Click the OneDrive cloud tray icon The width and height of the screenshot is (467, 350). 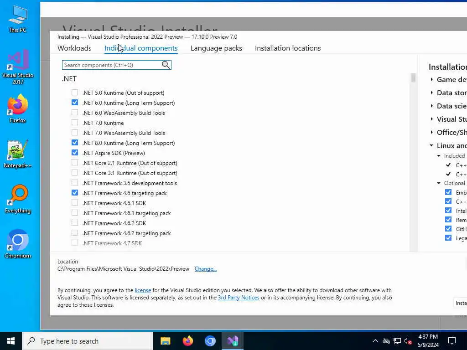386,341
